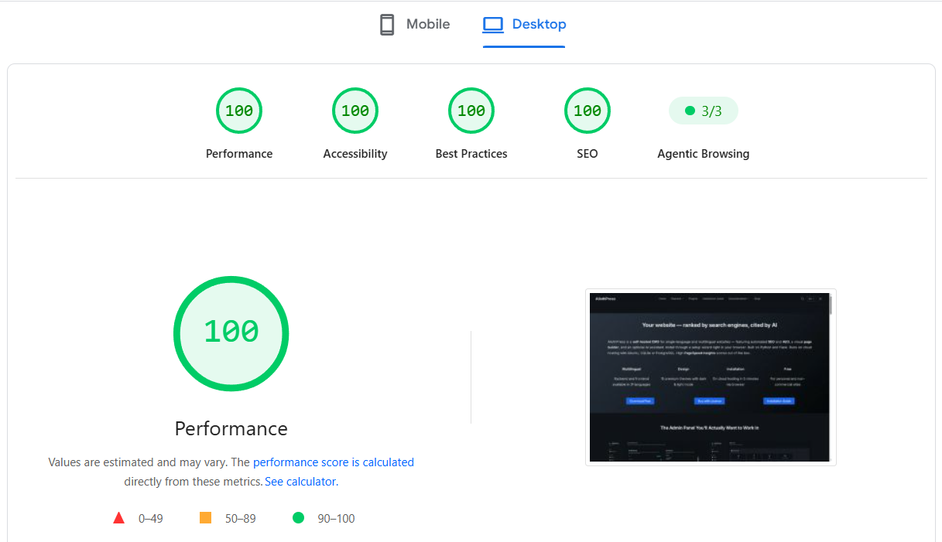Click the large 100 performance gauge
The image size is (942, 542).
(231, 333)
